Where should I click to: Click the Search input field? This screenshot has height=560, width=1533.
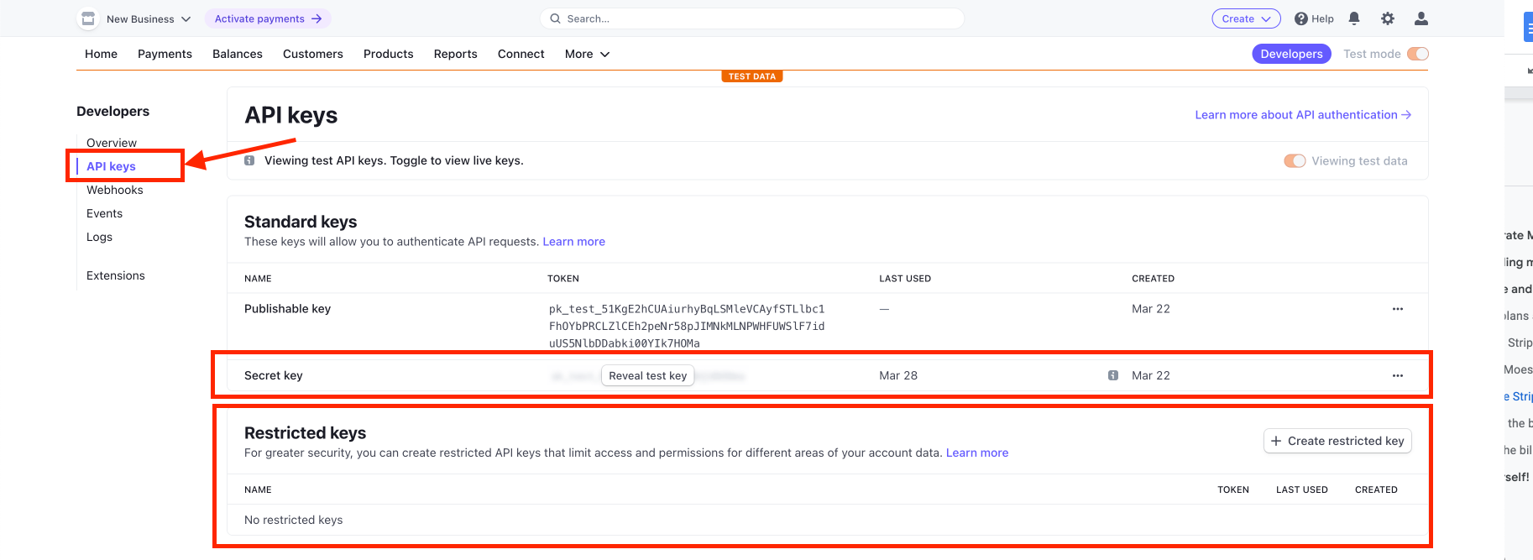coord(751,18)
